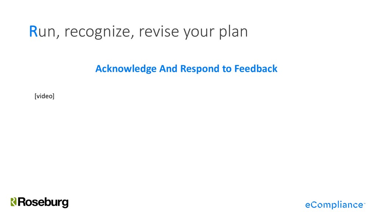Click the word 'And' in the subtitle
The width and height of the screenshot is (377, 212).
click(x=168, y=68)
